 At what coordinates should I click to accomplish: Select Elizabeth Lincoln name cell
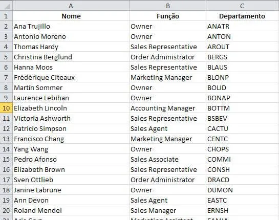point(71,108)
